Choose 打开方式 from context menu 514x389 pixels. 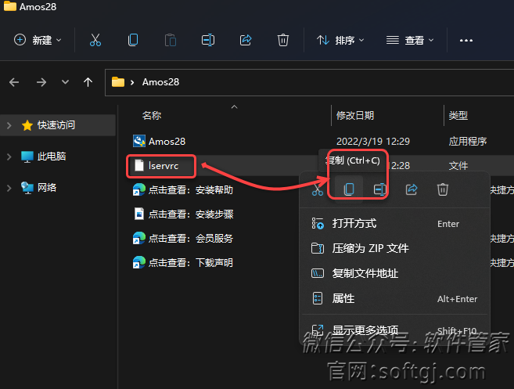[x=394, y=224]
